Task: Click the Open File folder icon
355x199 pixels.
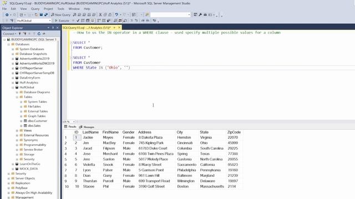Action: tap(36, 15)
